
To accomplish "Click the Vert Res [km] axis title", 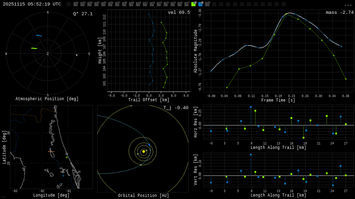I will click(196, 170).
